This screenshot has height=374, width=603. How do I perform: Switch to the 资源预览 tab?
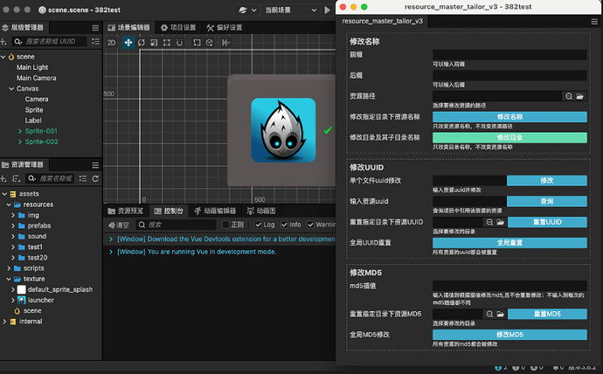(126, 211)
